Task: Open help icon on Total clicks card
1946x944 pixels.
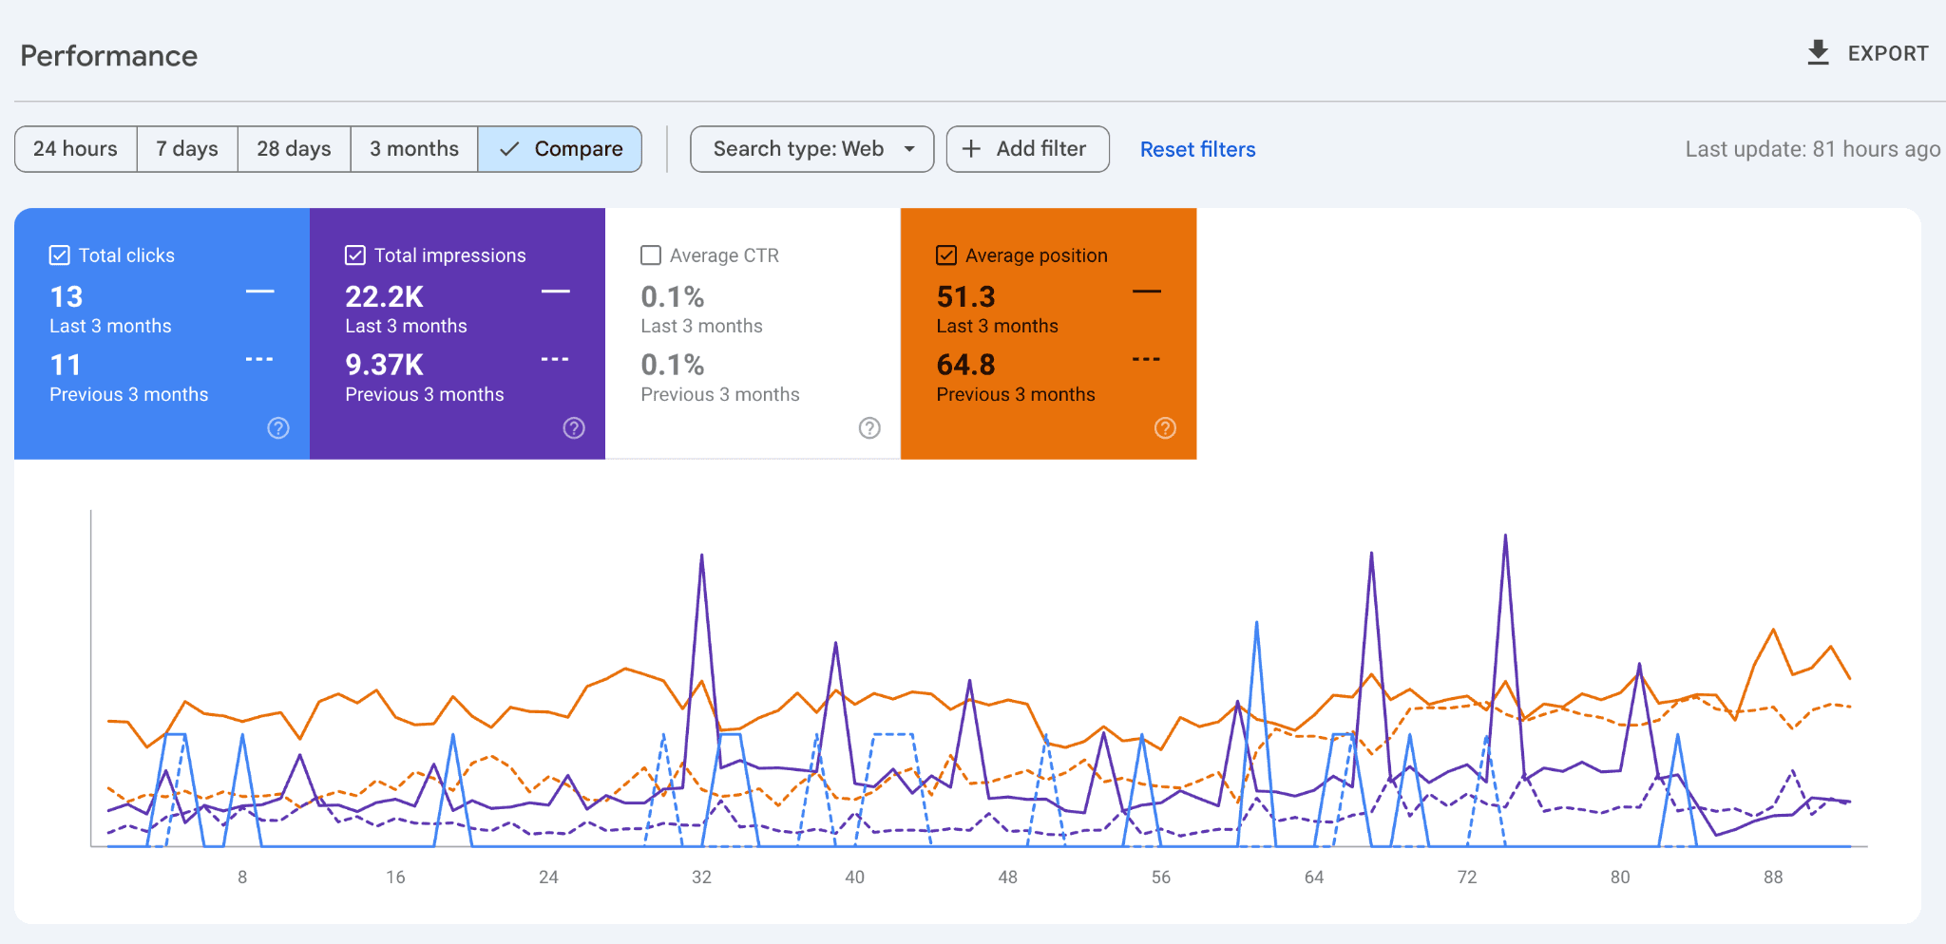Action: point(278,428)
